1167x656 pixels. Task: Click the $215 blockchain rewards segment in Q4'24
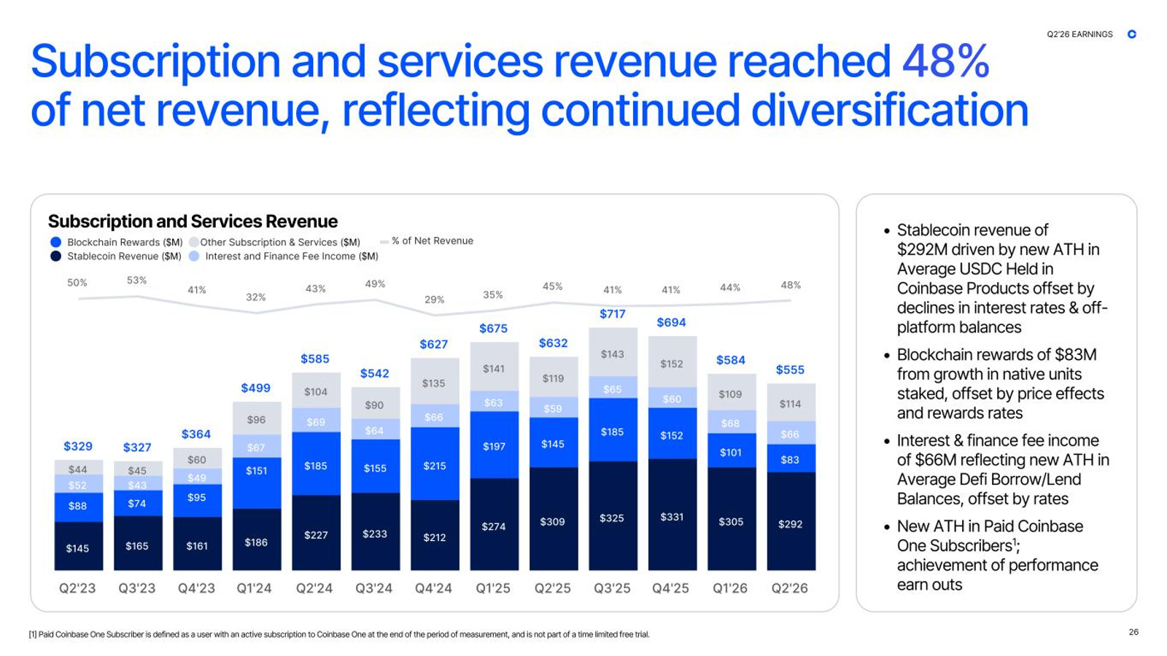[435, 464]
